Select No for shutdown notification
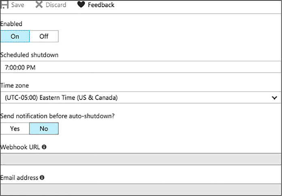282x196 pixels. (44, 129)
